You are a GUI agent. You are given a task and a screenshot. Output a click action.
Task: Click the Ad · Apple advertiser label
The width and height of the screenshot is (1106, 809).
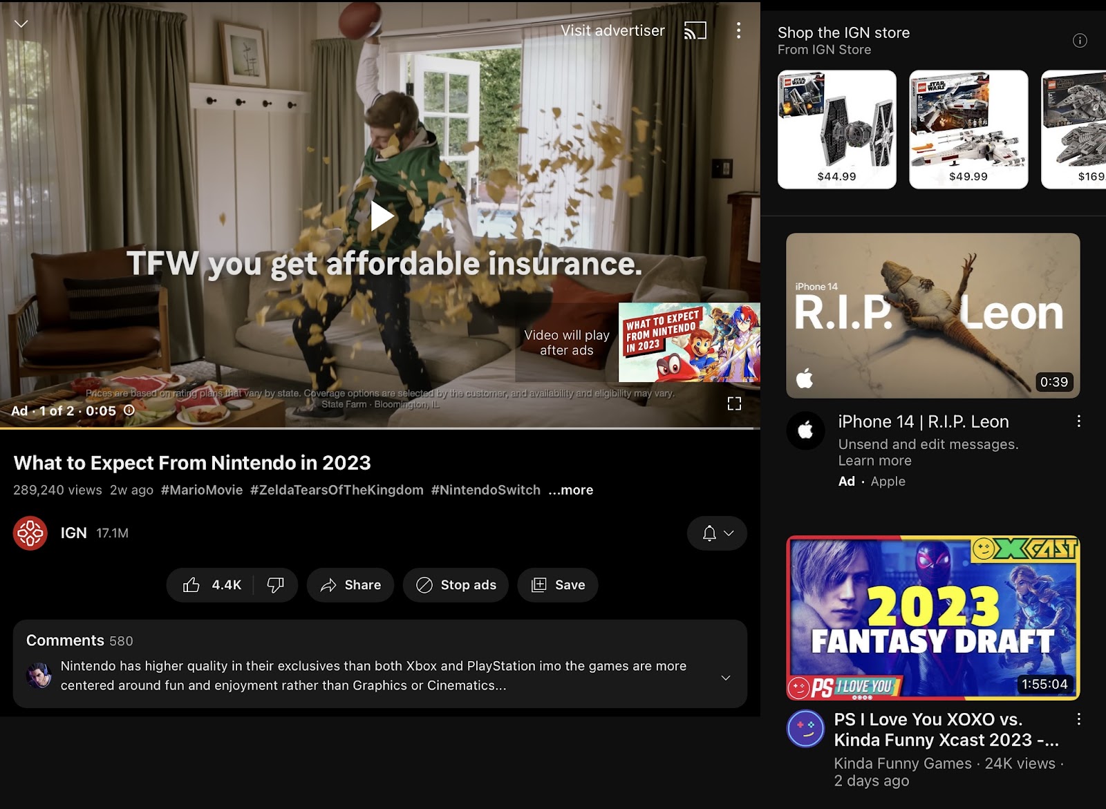pos(872,482)
